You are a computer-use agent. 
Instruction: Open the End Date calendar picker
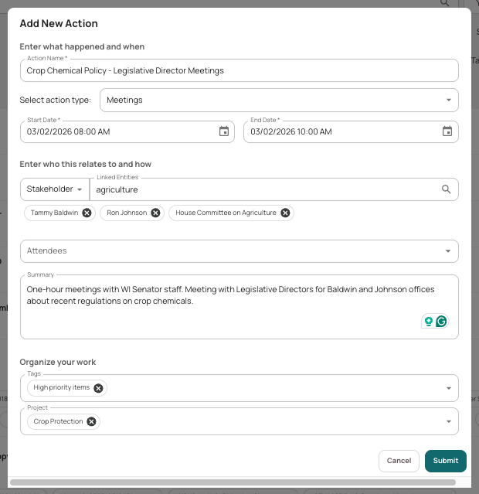point(447,131)
